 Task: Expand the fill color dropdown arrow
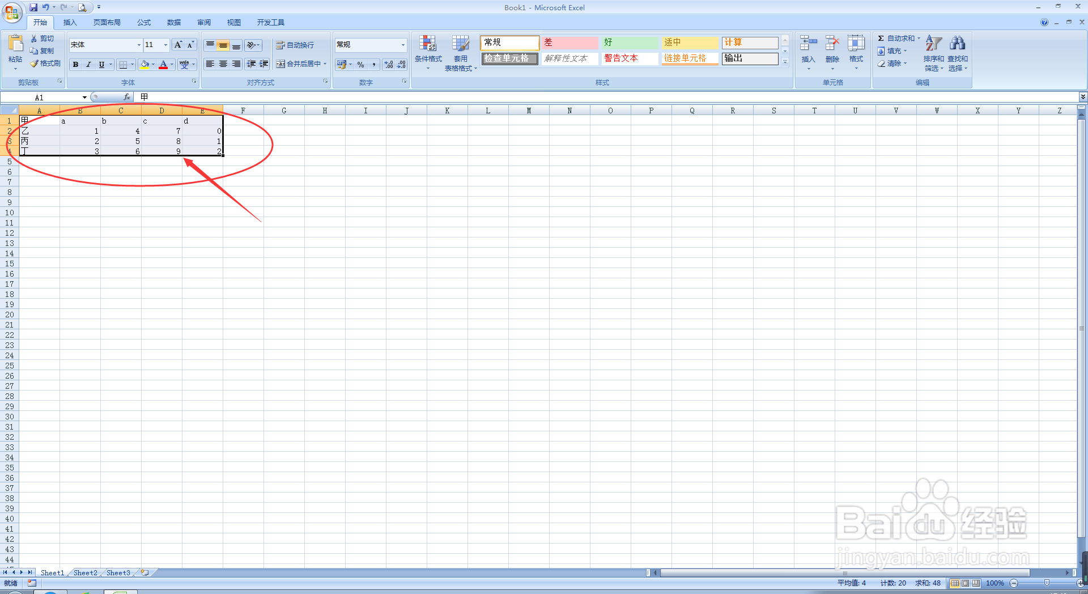154,65
